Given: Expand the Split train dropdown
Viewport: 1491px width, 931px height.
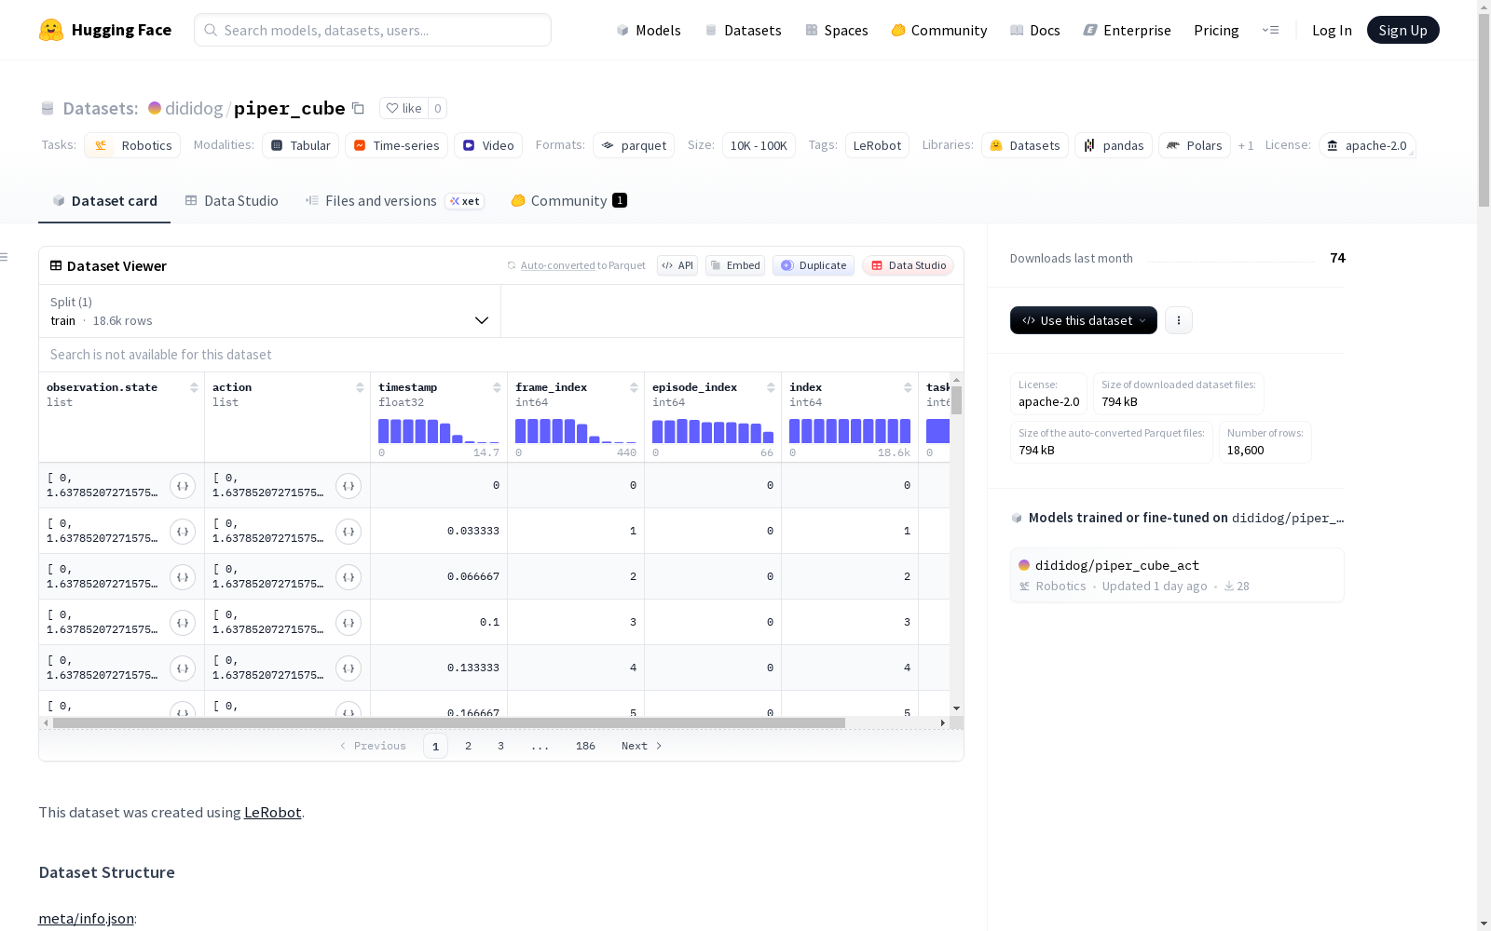Looking at the screenshot, I should pyautogui.click(x=270, y=311).
